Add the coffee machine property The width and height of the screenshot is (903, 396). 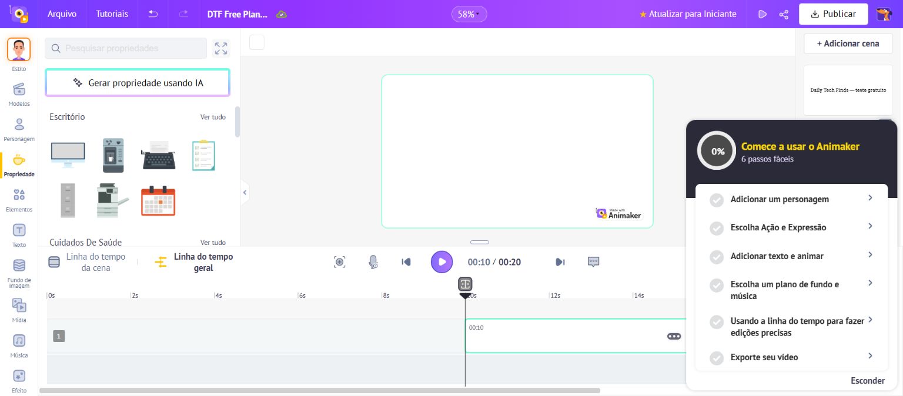pyautogui.click(x=113, y=155)
